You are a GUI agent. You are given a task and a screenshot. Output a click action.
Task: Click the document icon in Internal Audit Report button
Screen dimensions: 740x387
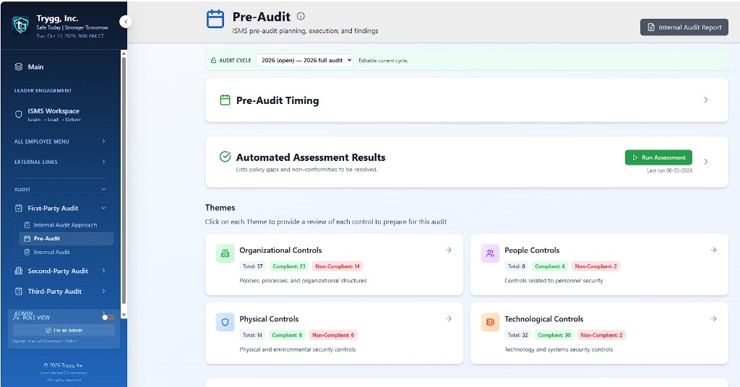[x=651, y=27]
